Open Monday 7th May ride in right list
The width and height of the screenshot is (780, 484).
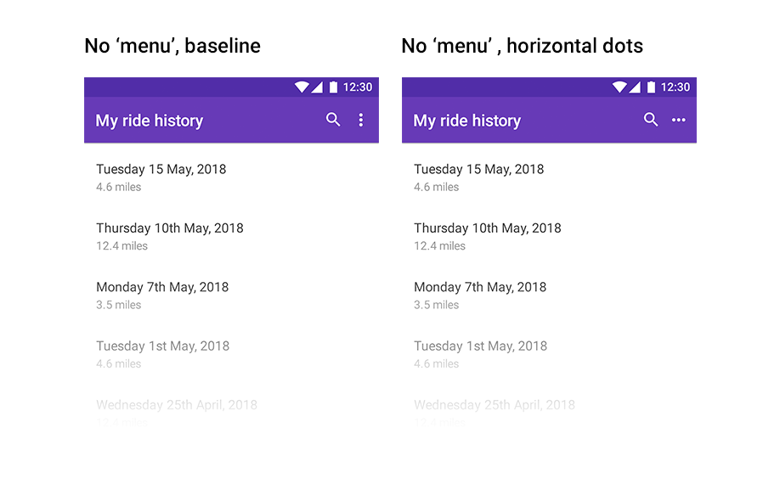click(549, 295)
